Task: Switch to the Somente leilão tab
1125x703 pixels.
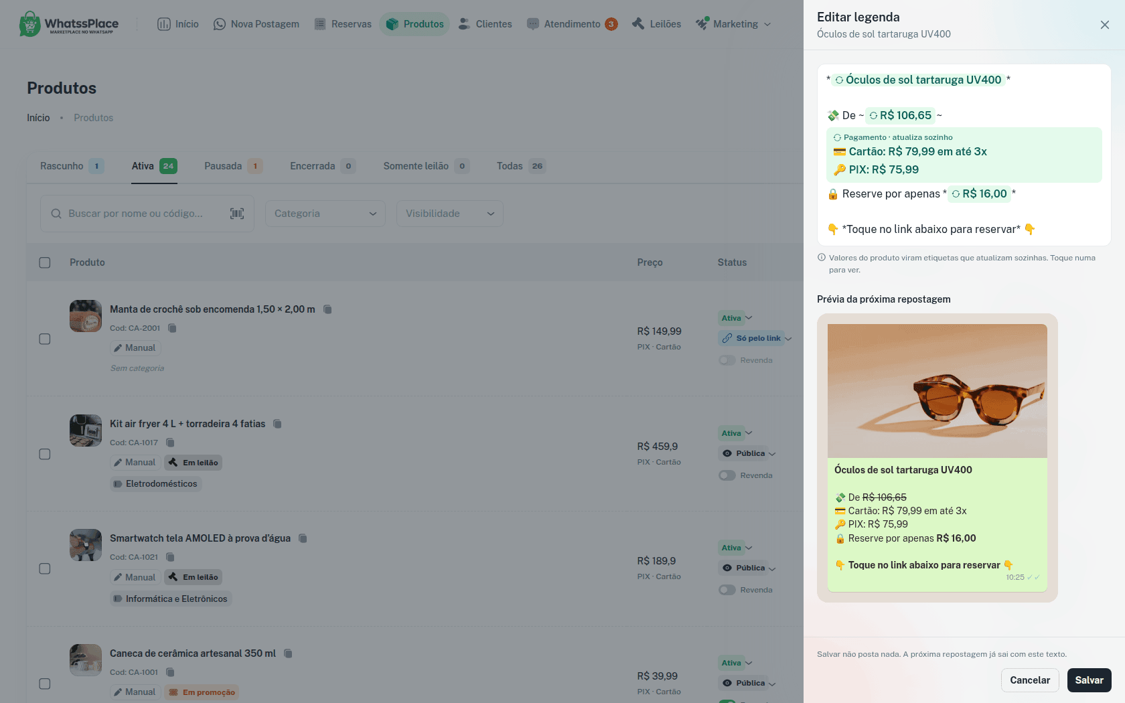Action: point(426,166)
